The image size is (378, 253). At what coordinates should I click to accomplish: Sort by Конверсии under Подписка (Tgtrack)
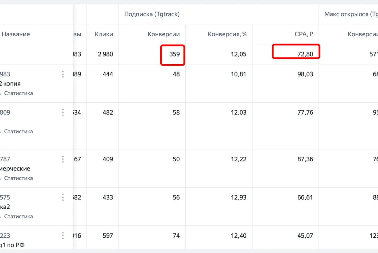point(164,34)
